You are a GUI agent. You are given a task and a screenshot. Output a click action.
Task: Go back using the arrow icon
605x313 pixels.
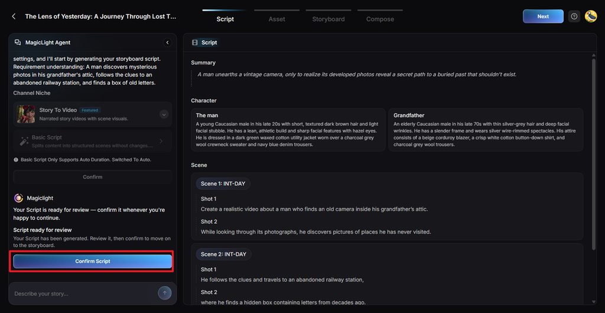click(x=14, y=17)
